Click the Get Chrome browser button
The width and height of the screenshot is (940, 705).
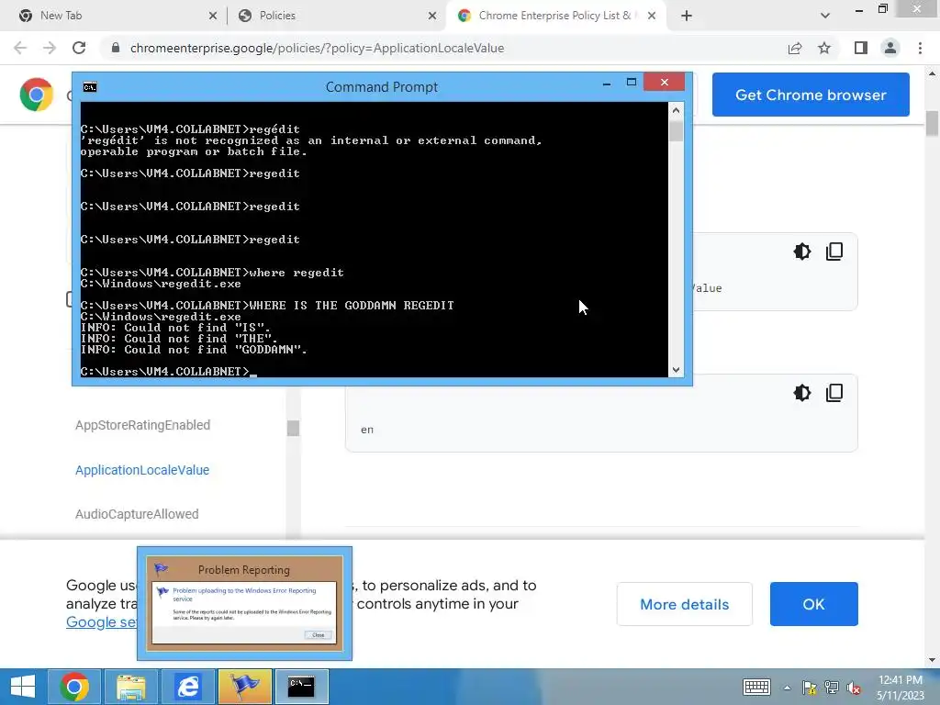811,95
